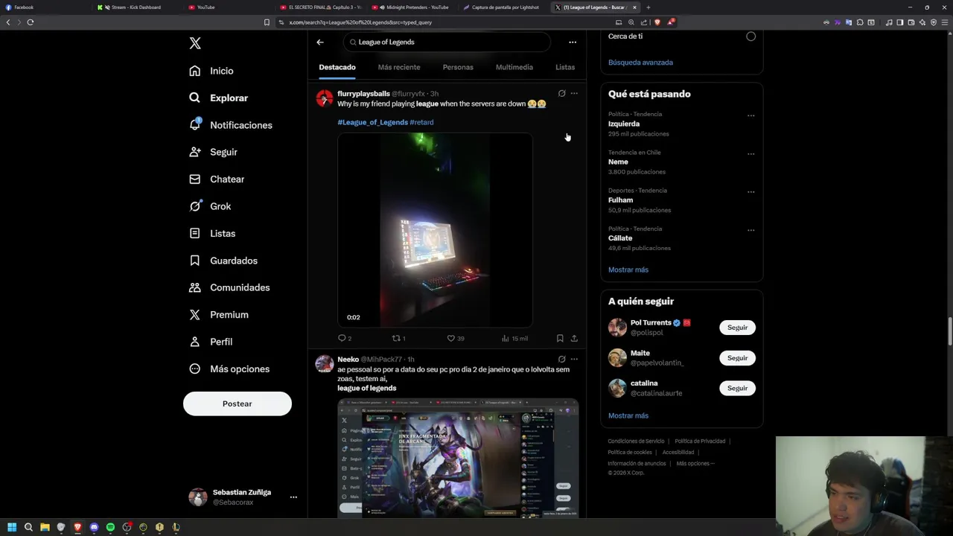
Task: Open Brave shields icon in address bar
Action: coord(657,22)
